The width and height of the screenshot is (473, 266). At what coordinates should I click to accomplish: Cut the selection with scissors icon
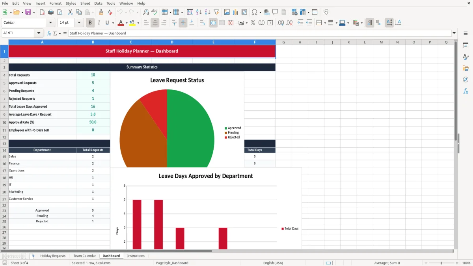(70, 12)
